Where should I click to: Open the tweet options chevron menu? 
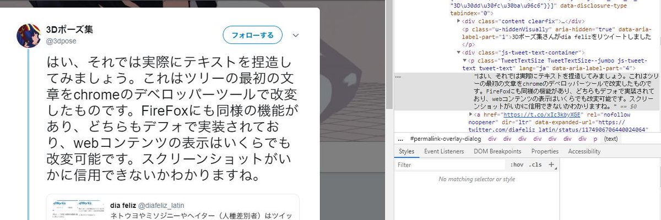point(295,36)
